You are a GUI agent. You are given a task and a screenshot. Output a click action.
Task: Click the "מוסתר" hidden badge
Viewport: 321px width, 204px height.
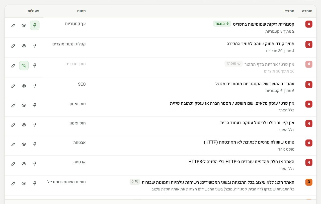(233, 64)
